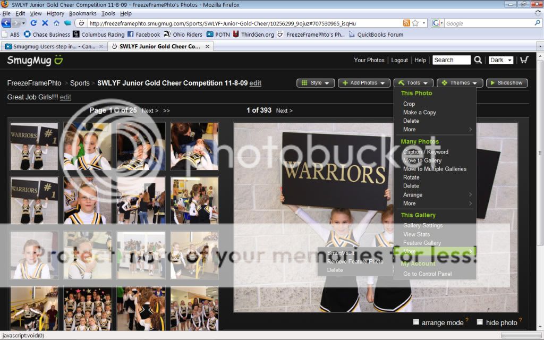
Task: Click the SmugMug logo
Action: coord(35,61)
